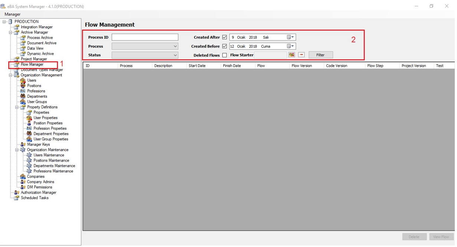The image size is (457, 247).
Task: Open the Manager menu
Action: pos(13,14)
